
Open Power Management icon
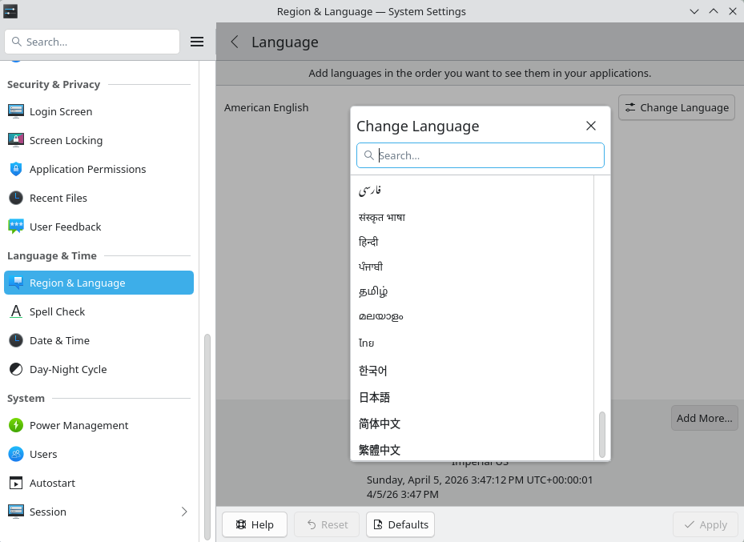16,425
